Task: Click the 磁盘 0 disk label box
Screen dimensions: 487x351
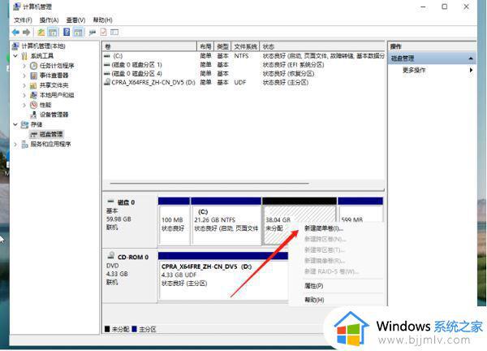Action: click(x=130, y=221)
